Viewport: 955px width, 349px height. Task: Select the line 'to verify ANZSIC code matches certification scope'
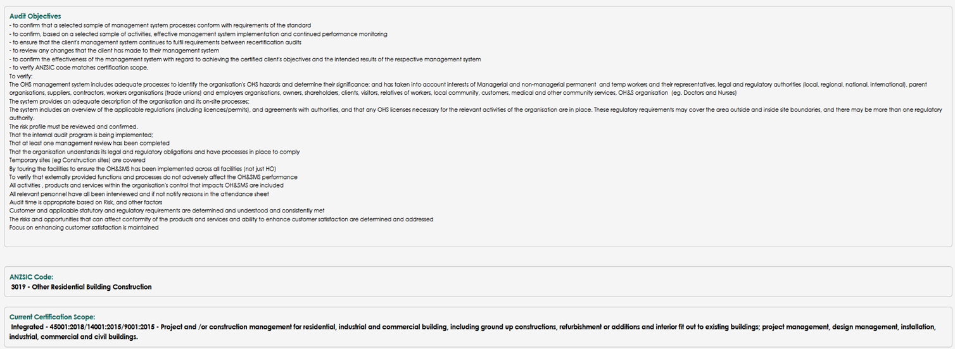(79, 68)
